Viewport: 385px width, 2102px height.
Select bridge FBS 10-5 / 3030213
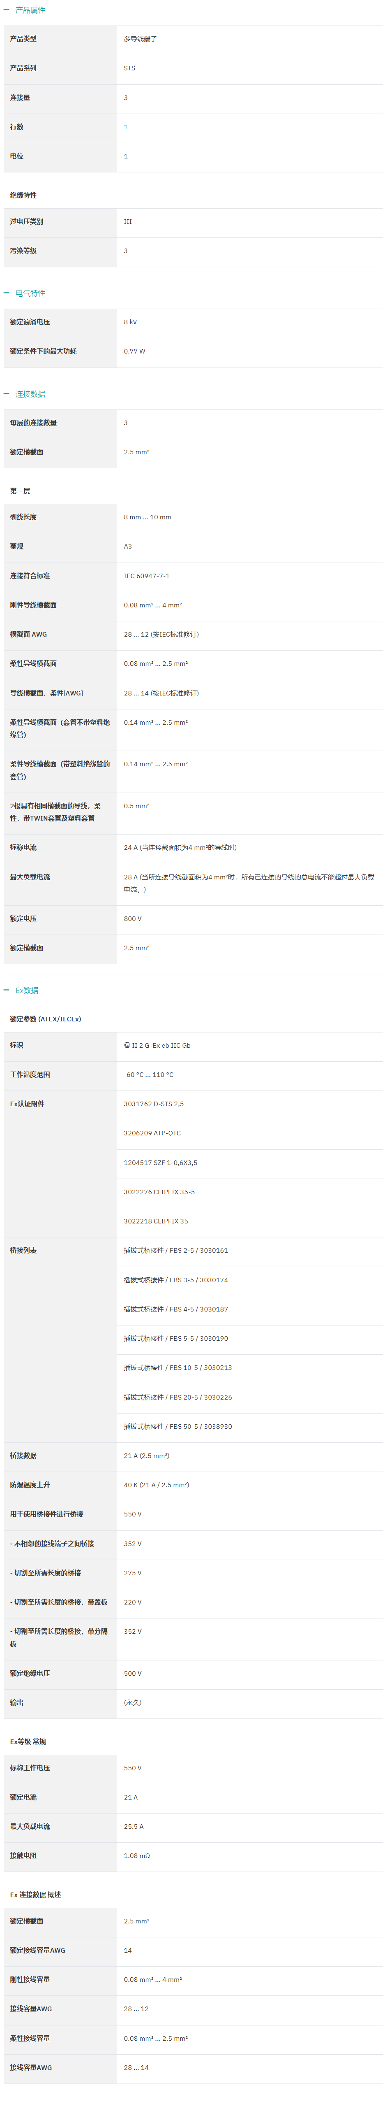178,1367
